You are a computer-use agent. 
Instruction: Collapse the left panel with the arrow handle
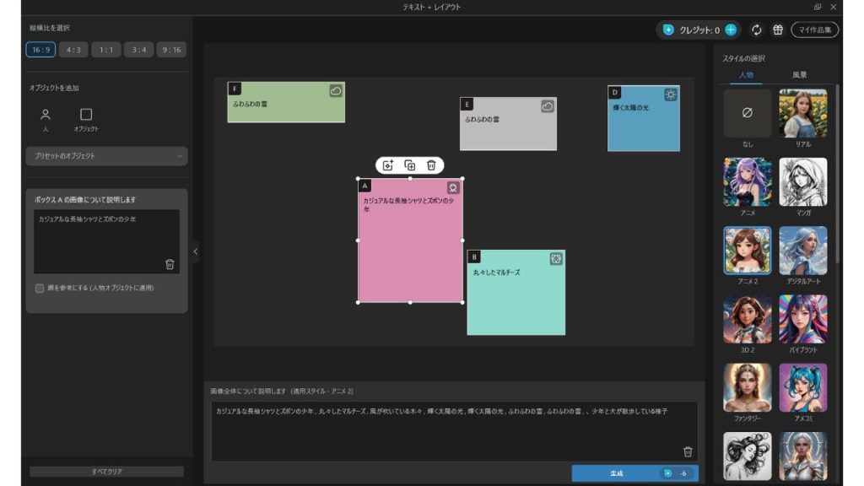click(x=196, y=251)
